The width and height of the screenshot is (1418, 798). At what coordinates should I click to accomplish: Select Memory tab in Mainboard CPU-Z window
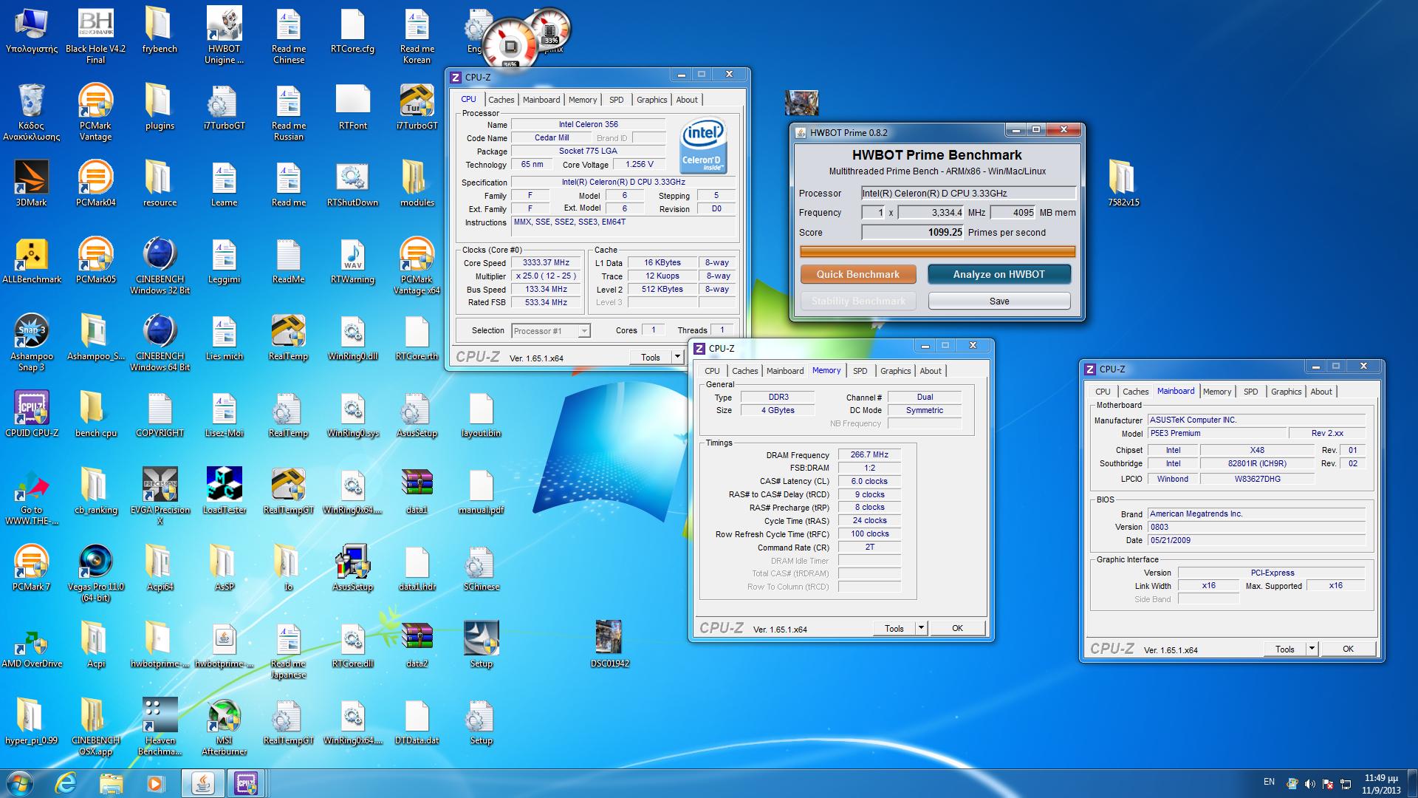(1216, 392)
